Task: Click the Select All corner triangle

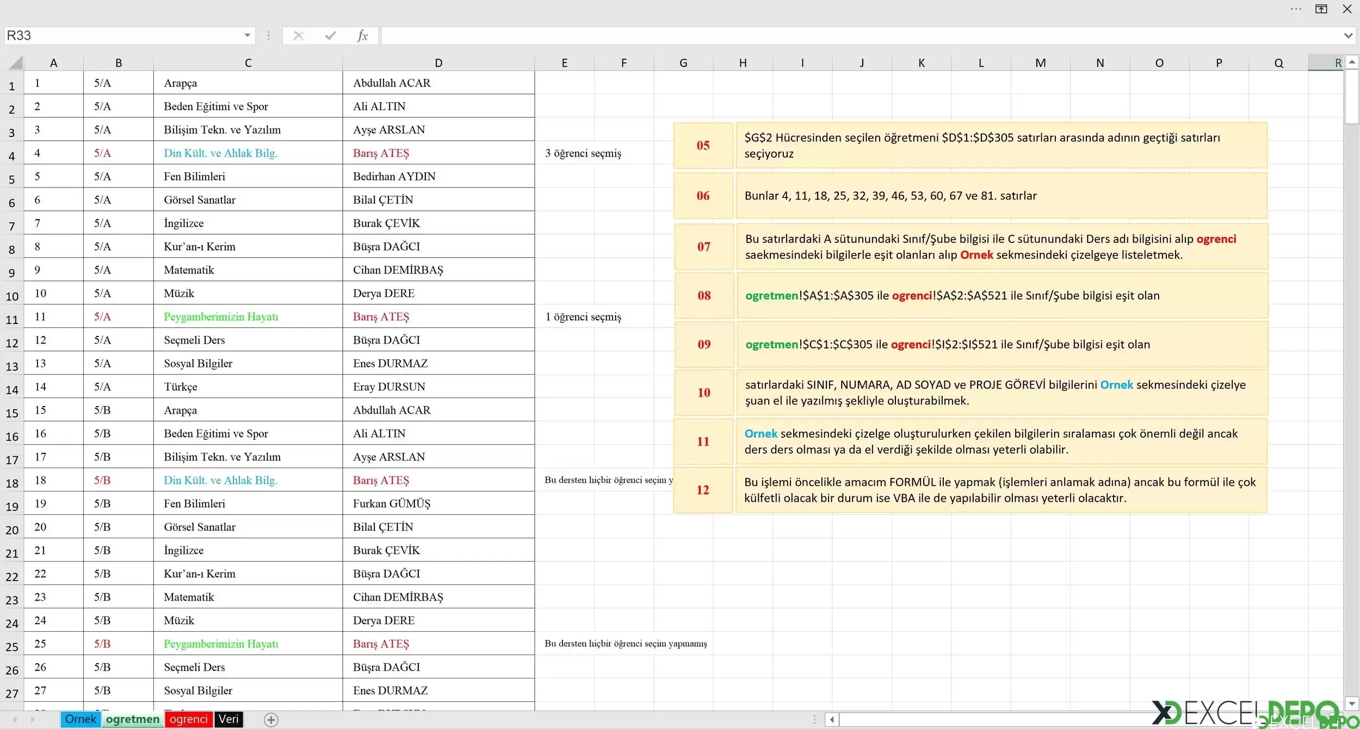Action: pyautogui.click(x=15, y=63)
